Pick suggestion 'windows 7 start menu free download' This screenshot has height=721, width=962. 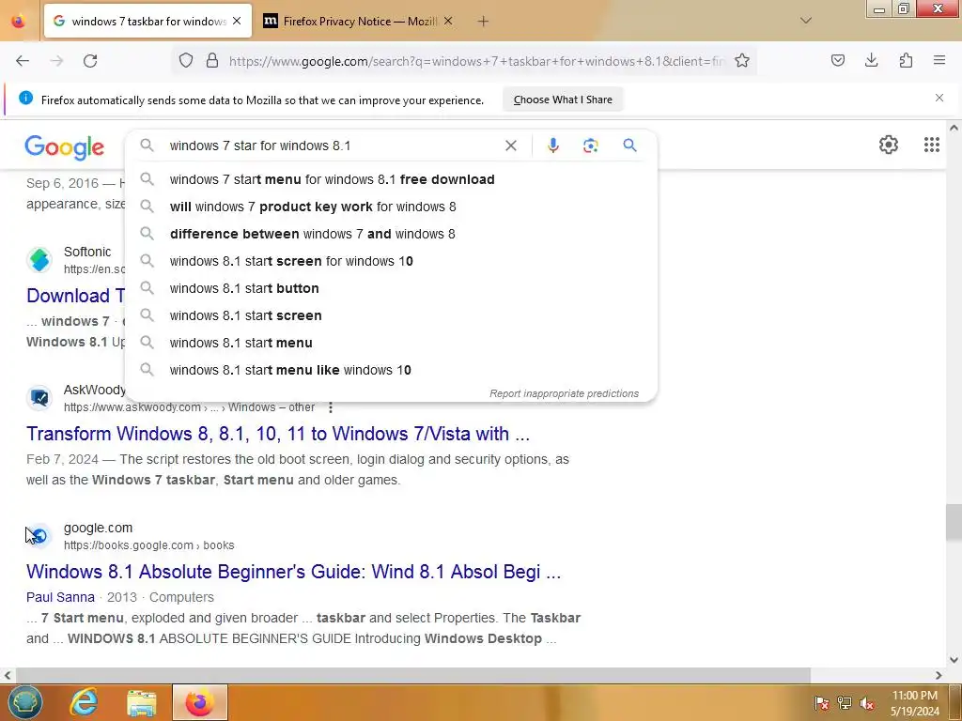click(391, 179)
